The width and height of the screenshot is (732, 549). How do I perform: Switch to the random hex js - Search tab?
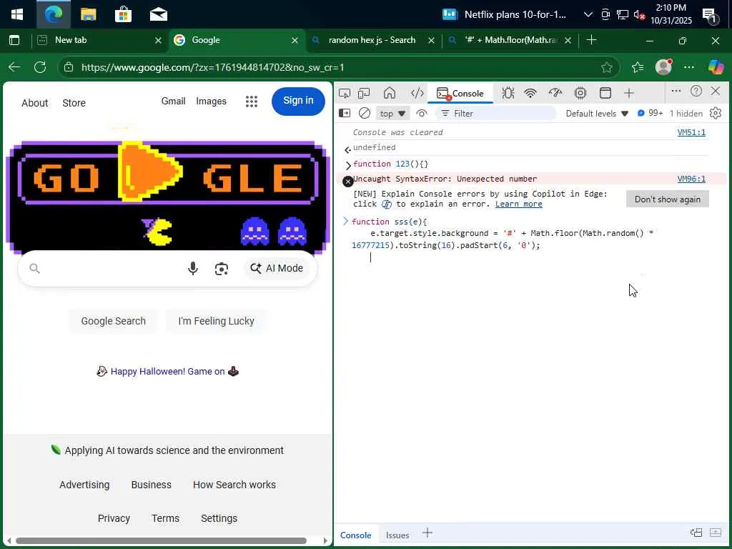[372, 40]
